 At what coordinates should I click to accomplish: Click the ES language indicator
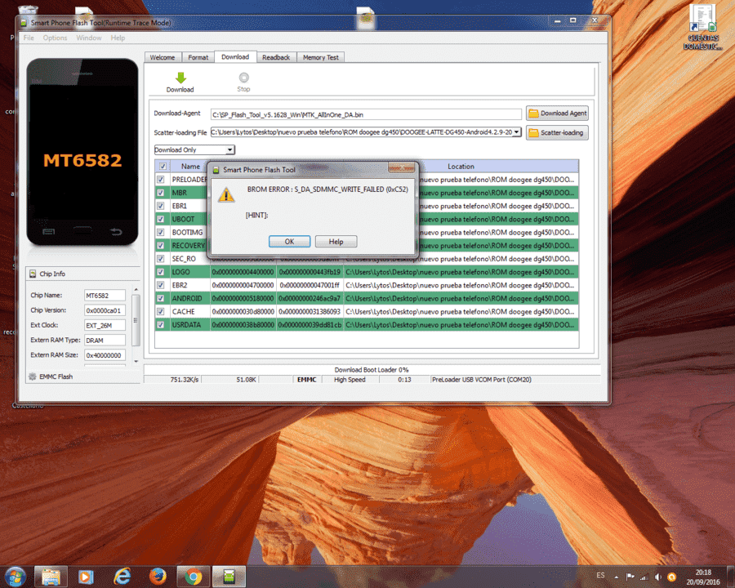600,575
